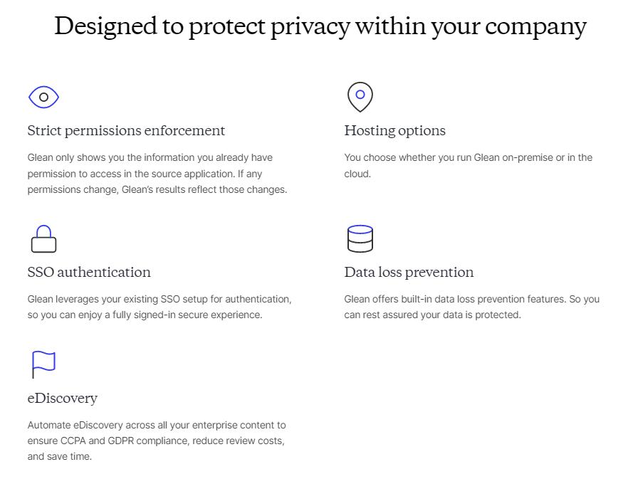This screenshot has height=484, width=628.
Task: Click the Strict permissions description paragraph
Action: click(157, 174)
